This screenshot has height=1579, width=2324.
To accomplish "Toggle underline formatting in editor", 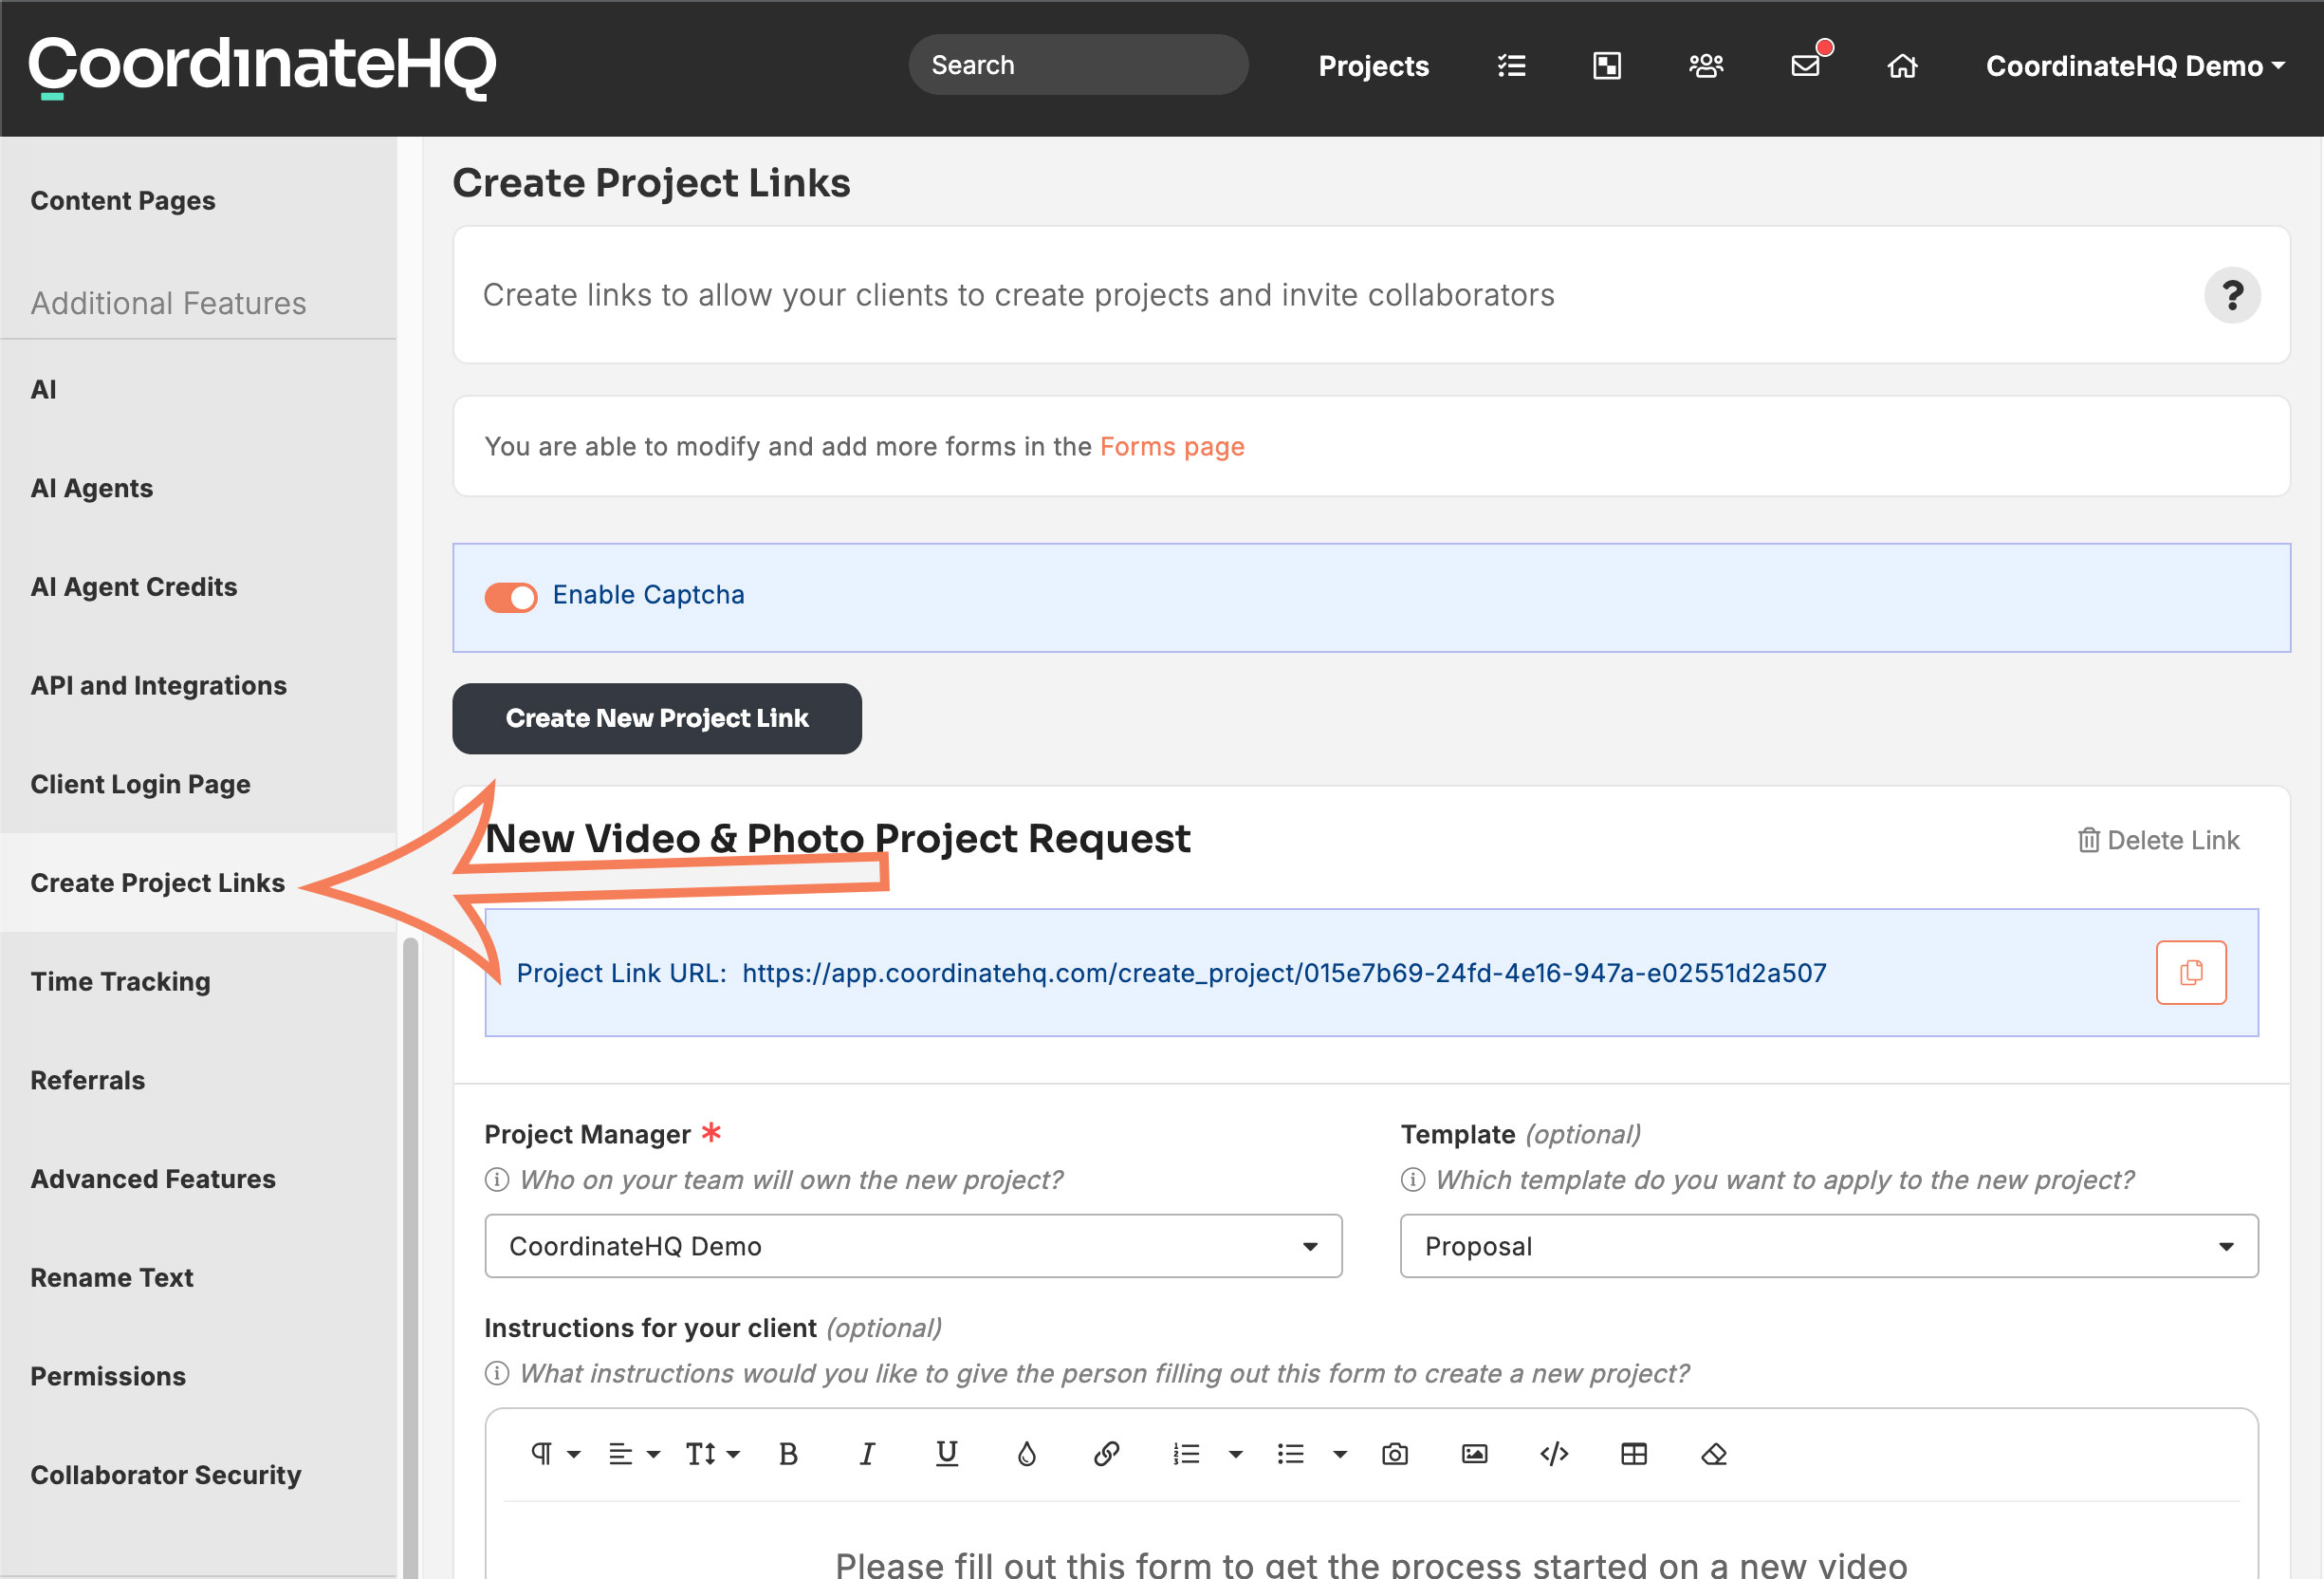I will (947, 1454).
